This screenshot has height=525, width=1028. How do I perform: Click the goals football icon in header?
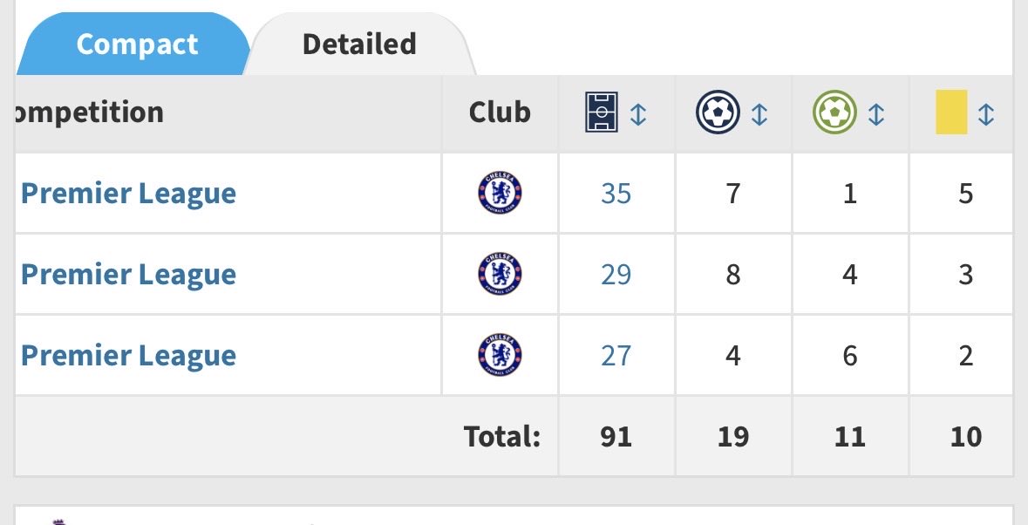click(718, 112)
